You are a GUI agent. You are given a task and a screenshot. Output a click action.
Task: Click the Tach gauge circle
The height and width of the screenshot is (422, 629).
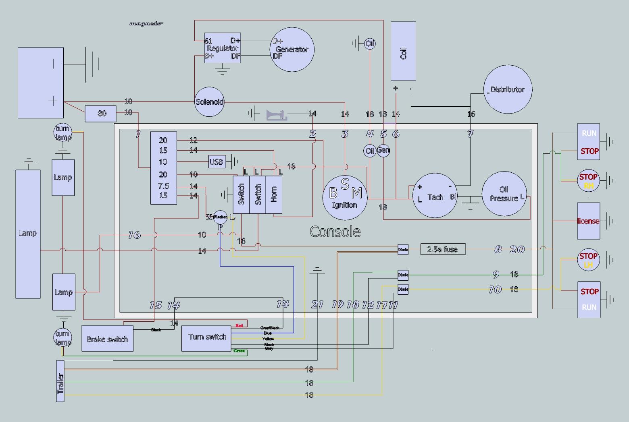[x=435, y=195]
